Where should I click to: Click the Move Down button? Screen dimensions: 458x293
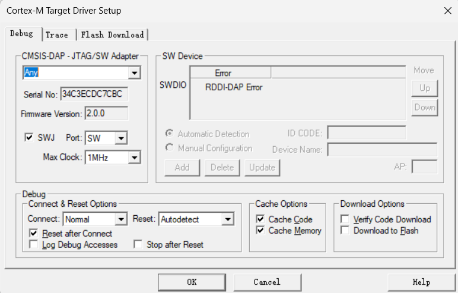(x=425, y=108)
